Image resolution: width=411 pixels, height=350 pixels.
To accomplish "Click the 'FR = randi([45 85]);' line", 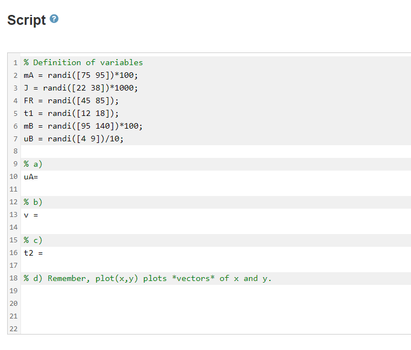I will (71, 101).
